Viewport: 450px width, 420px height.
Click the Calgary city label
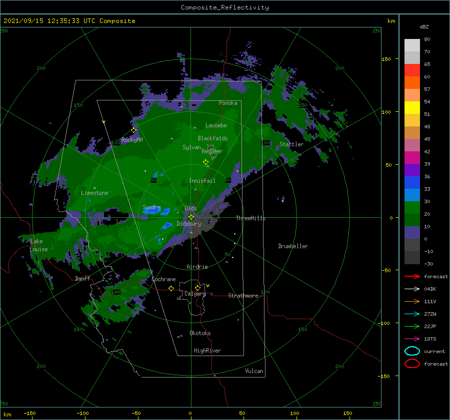point(195,294)
